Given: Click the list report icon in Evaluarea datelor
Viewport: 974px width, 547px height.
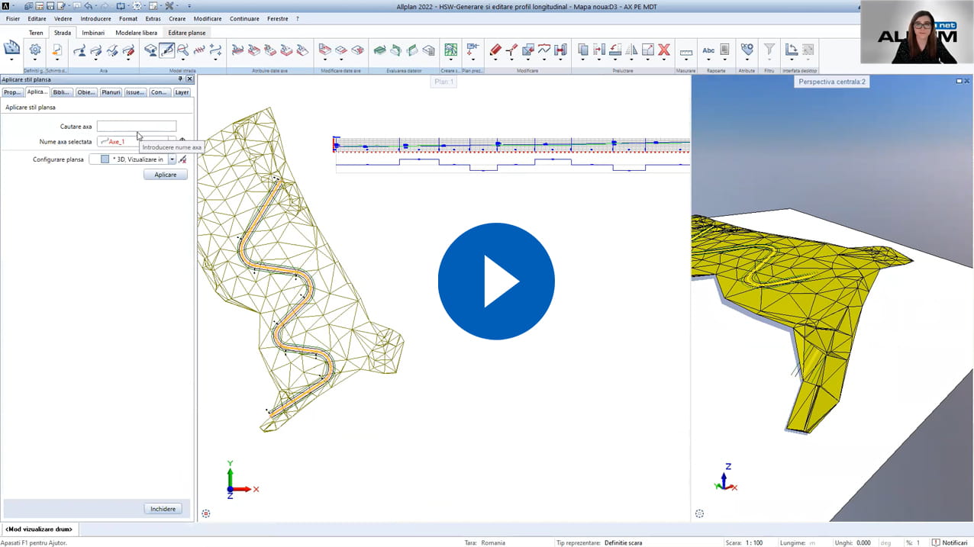Looking at the screenshot, I should [428, 50].
